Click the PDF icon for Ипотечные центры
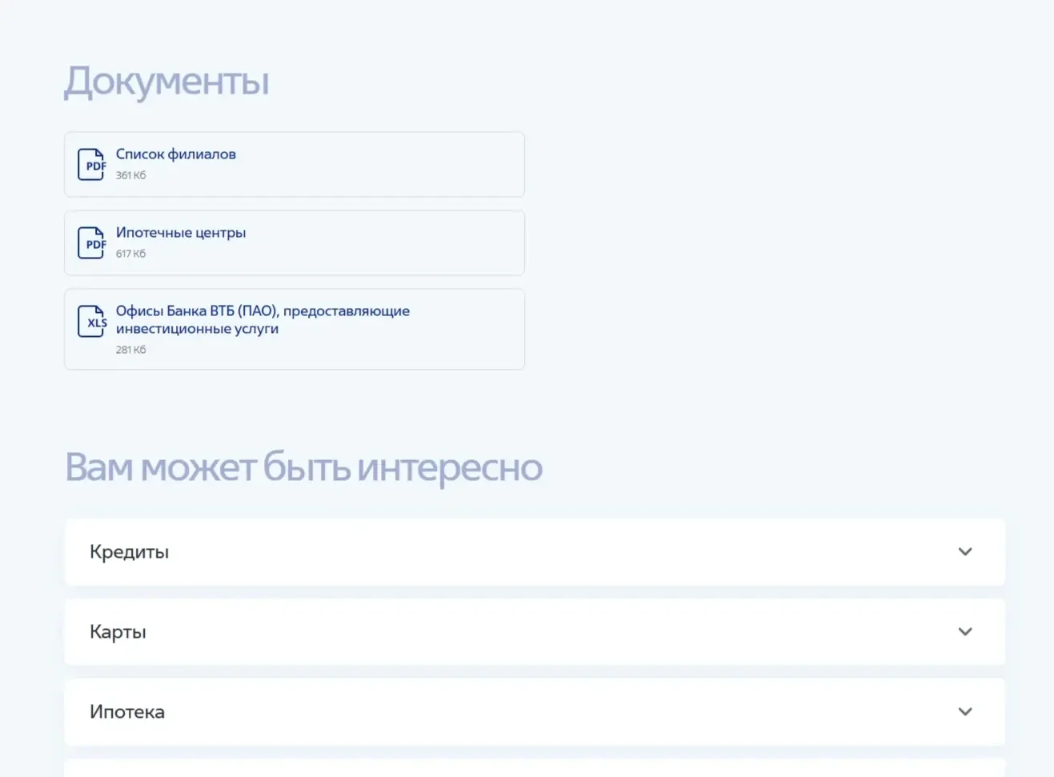 pyautogui.click(x=91, y=243)
